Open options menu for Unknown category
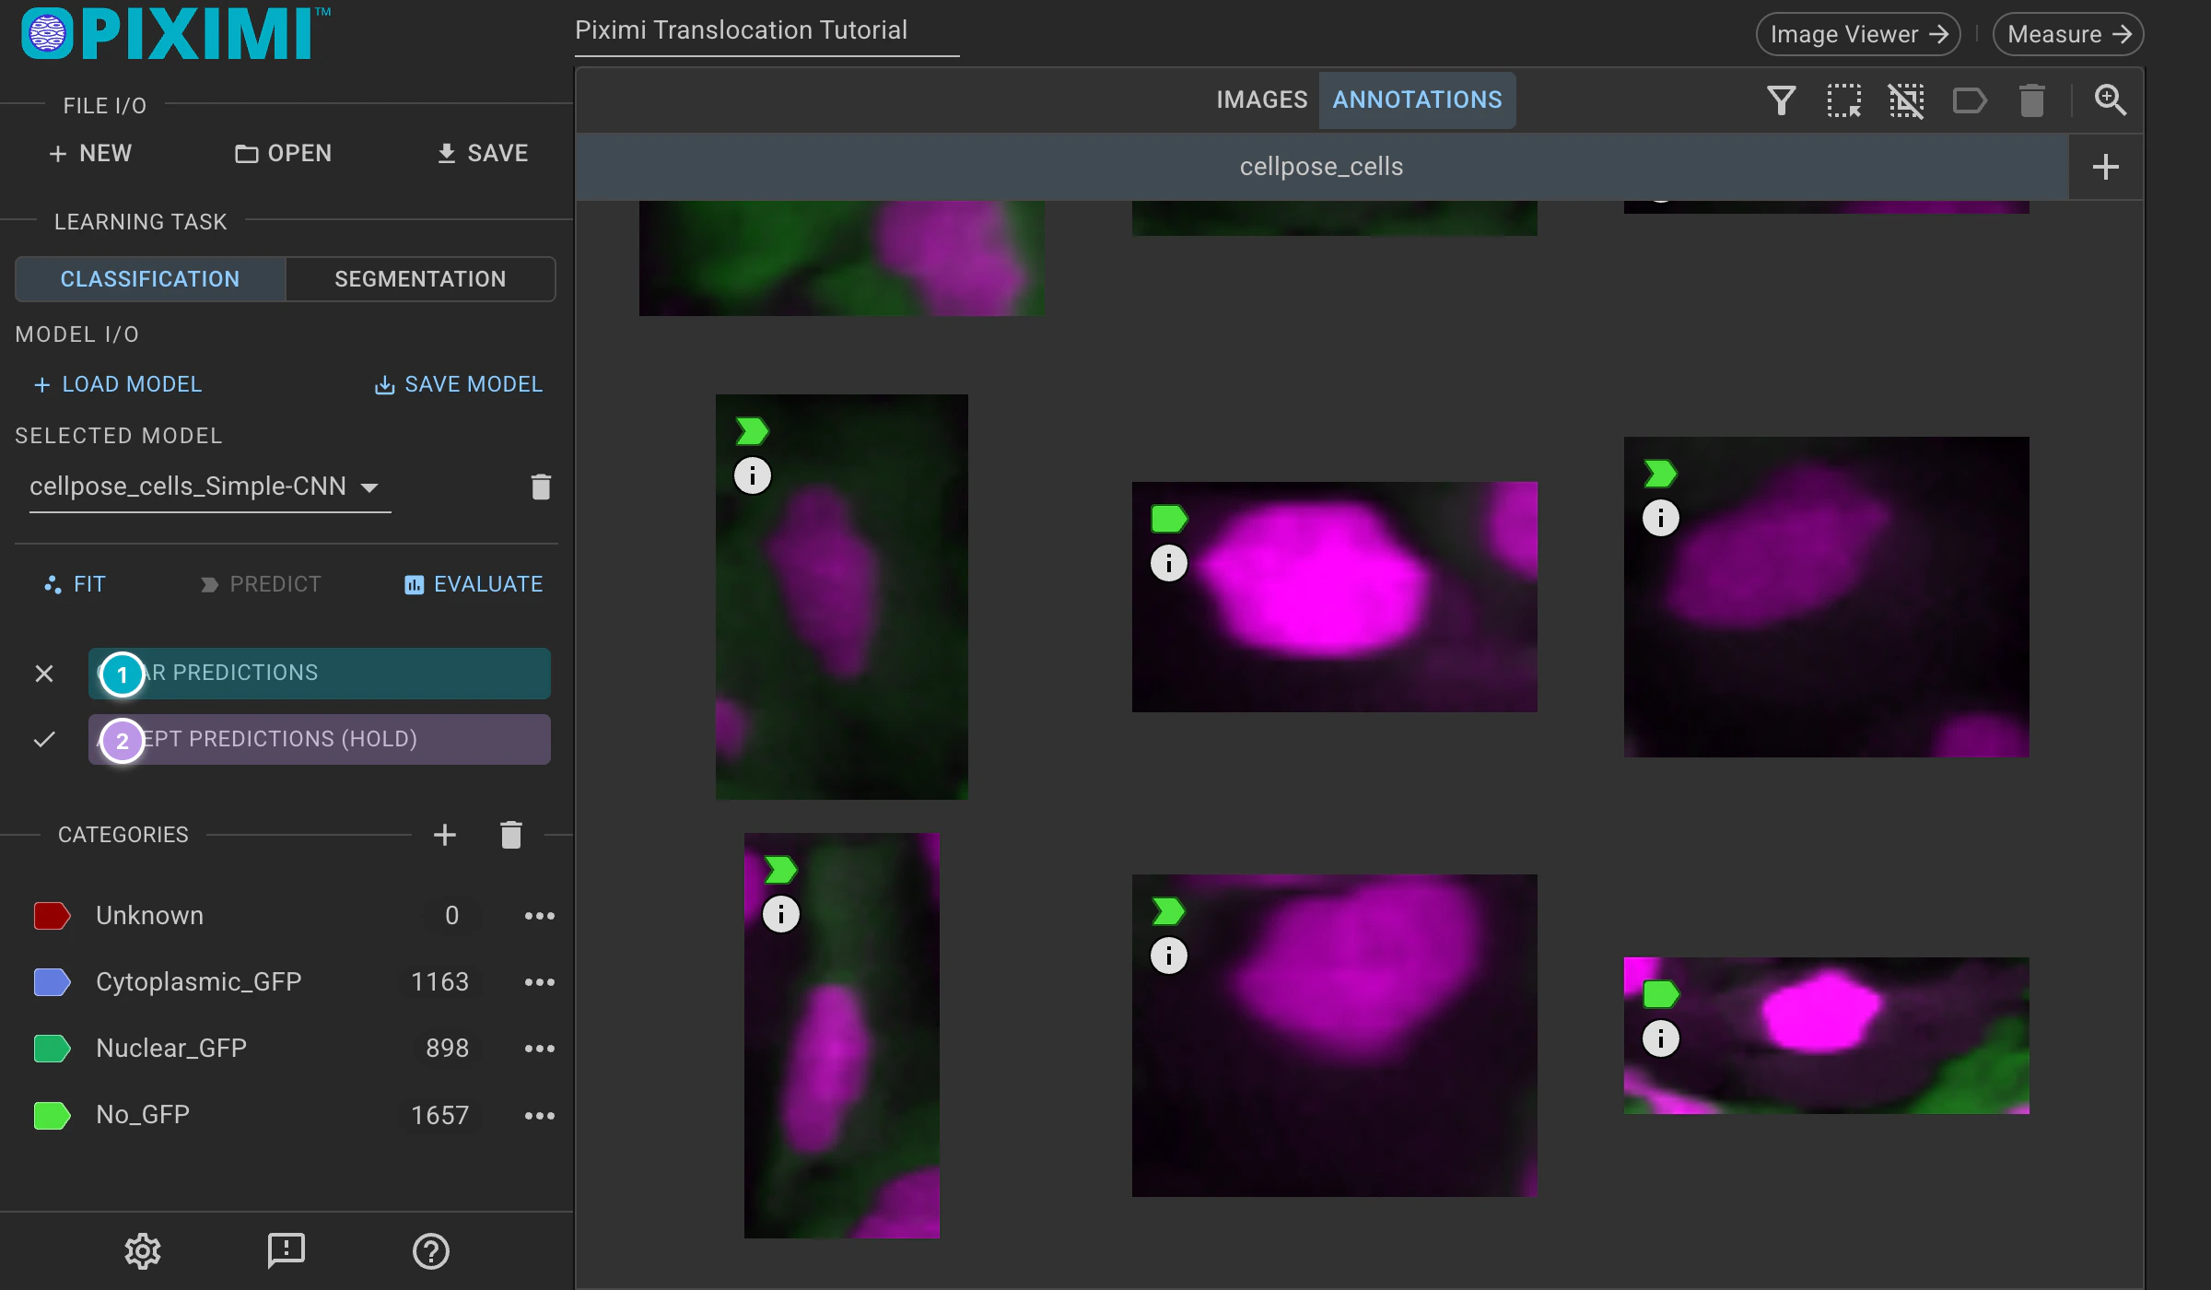Image resolution: width=2211 pixels, height=1290 pixels. 539,916
